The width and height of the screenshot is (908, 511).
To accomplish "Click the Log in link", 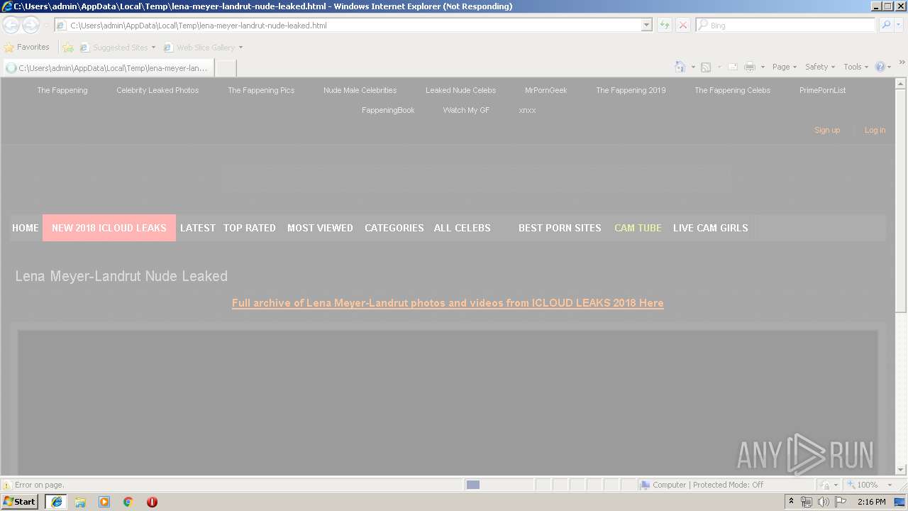I will click(x=875, y=130).
